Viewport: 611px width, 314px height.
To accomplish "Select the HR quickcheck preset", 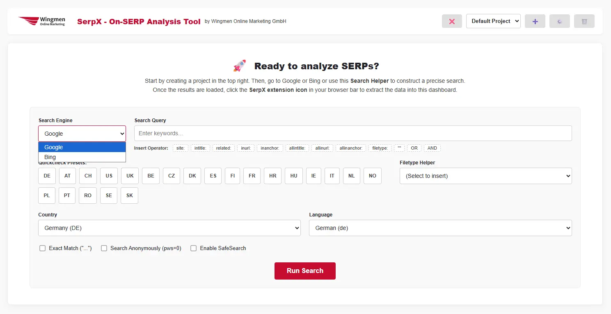I will tap(273, 176).
